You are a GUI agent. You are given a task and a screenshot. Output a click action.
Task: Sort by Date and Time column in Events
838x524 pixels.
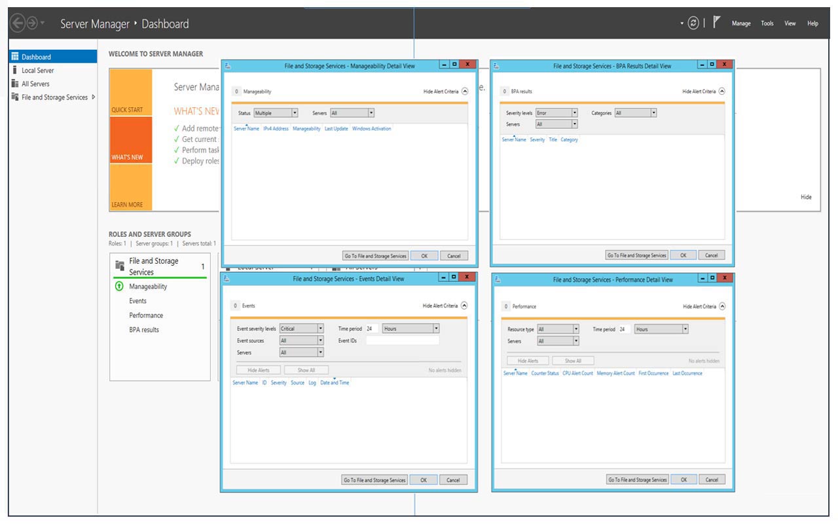tap(335, 383)
